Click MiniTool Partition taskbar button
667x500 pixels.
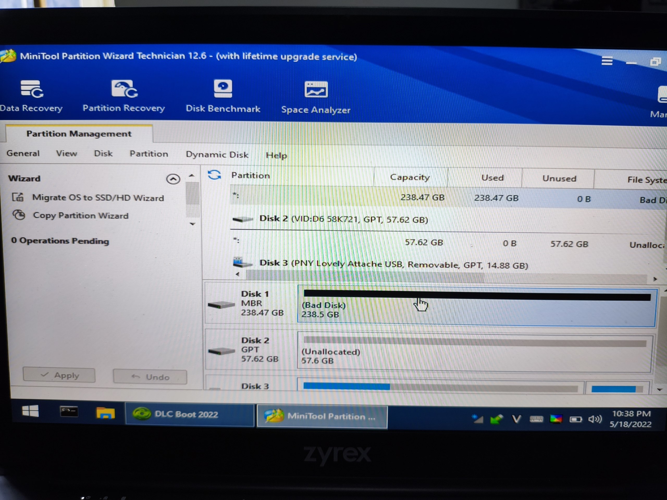(x=322, y=416)
